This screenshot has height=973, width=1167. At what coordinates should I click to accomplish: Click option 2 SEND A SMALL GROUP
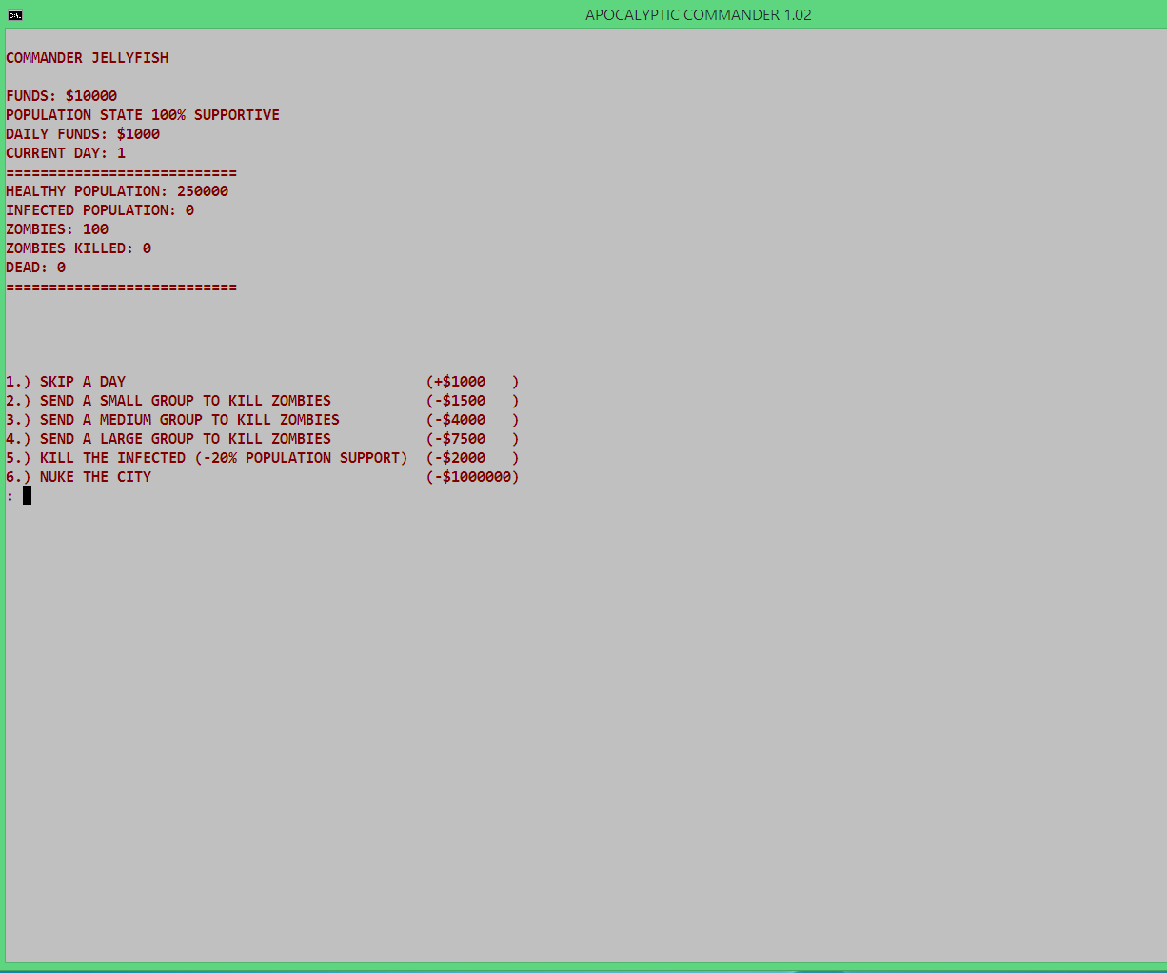tap(168, 401)
